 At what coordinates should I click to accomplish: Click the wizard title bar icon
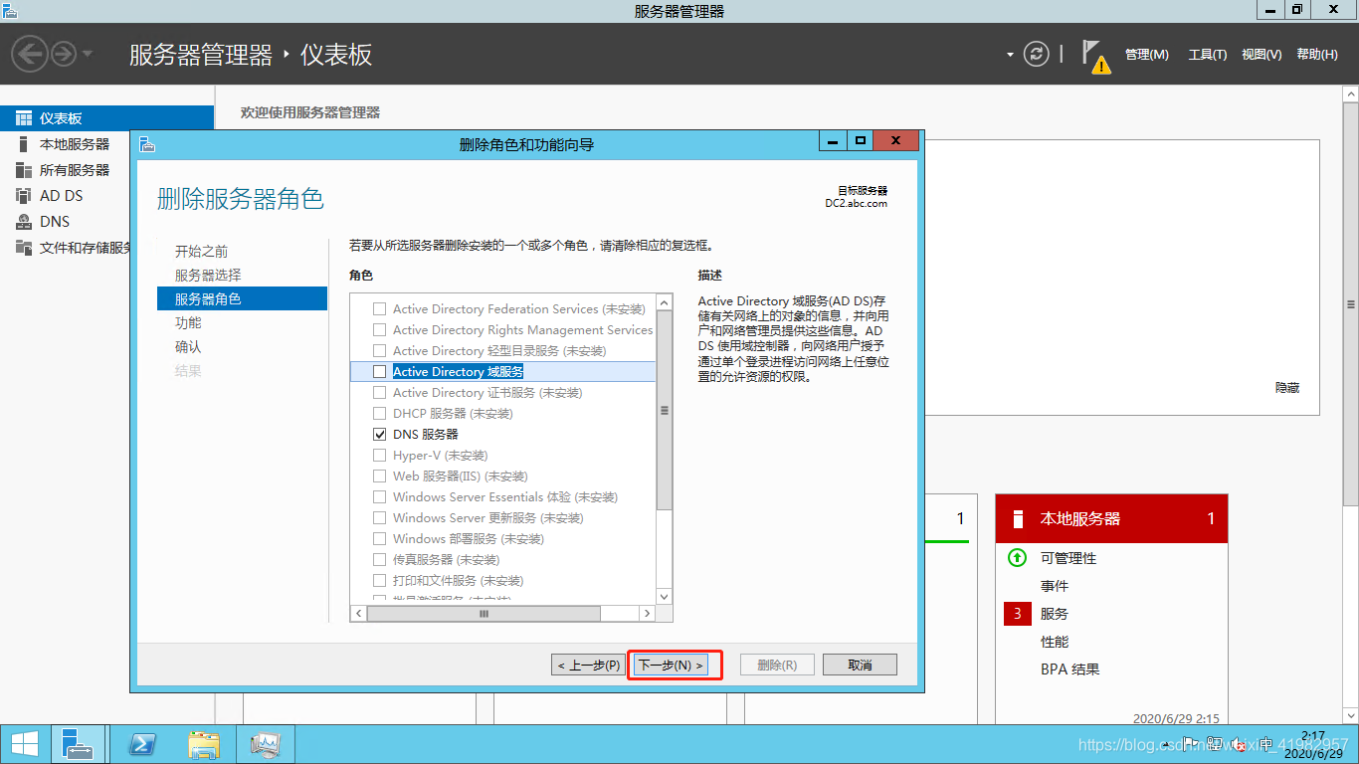(147, 144)
